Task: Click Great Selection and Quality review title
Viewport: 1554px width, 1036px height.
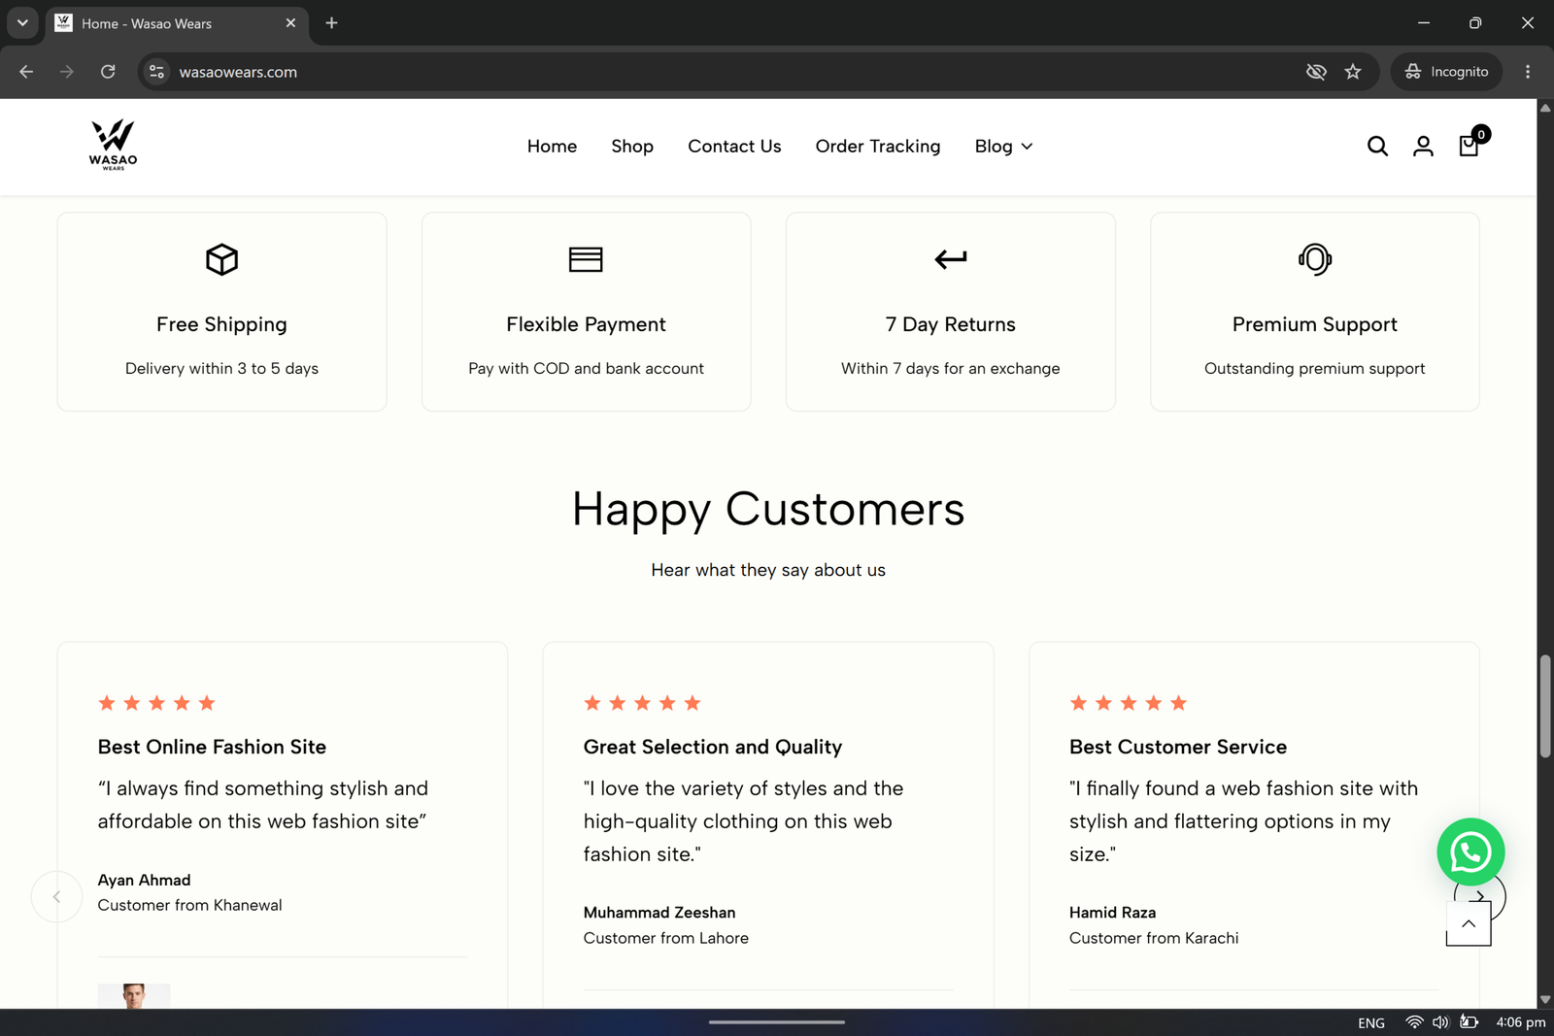Action: click(713, 747)
